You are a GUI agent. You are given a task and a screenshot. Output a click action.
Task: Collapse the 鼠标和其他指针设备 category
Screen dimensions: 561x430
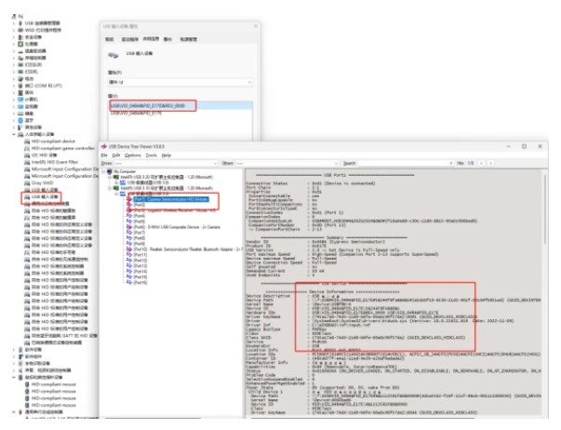14,377
